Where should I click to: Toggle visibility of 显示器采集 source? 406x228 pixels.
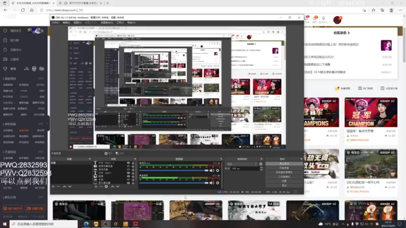[x=128, y=183]
